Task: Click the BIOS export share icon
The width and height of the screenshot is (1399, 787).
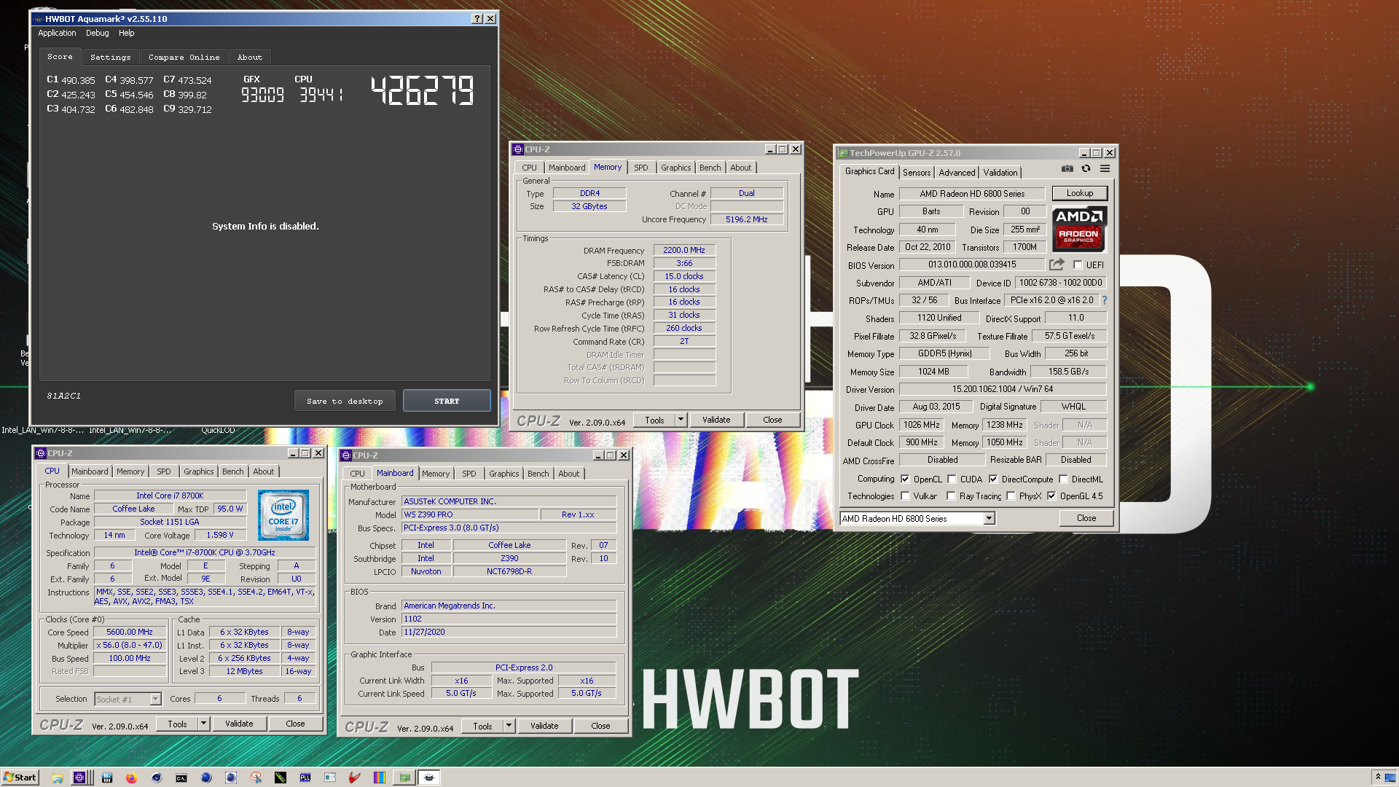Action: 1057,265
